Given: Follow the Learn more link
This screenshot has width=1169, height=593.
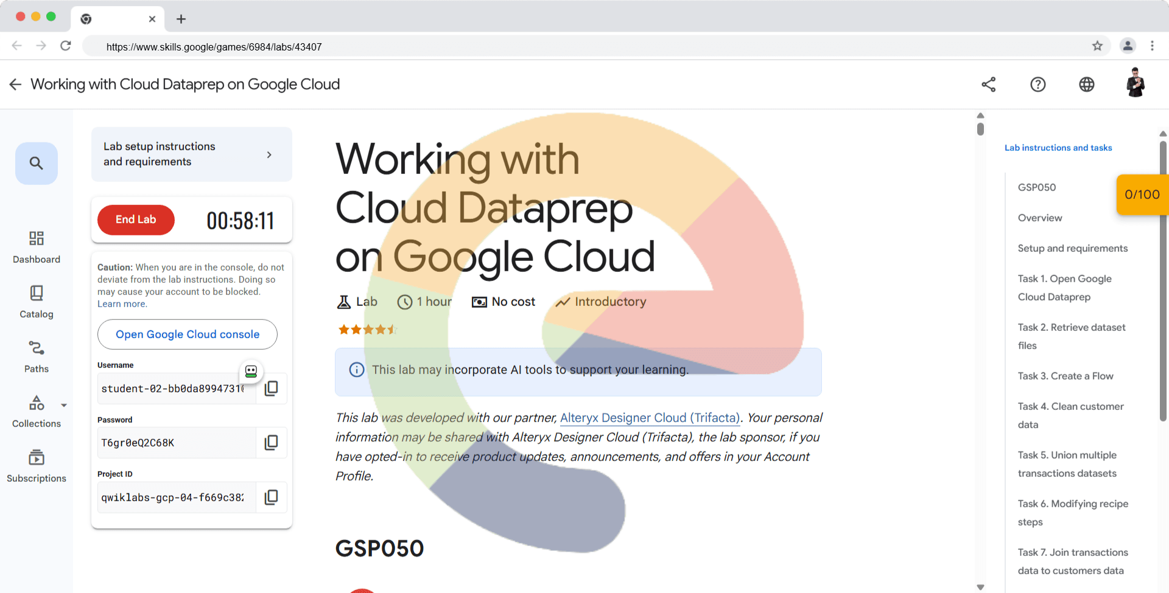Looking at the screenshot, I should tap(121, 304).
